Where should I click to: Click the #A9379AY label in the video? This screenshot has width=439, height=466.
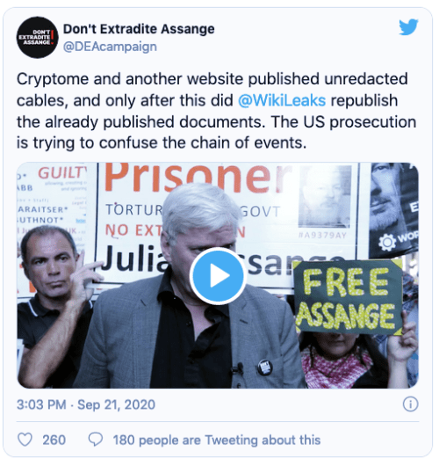click(322, 236)
